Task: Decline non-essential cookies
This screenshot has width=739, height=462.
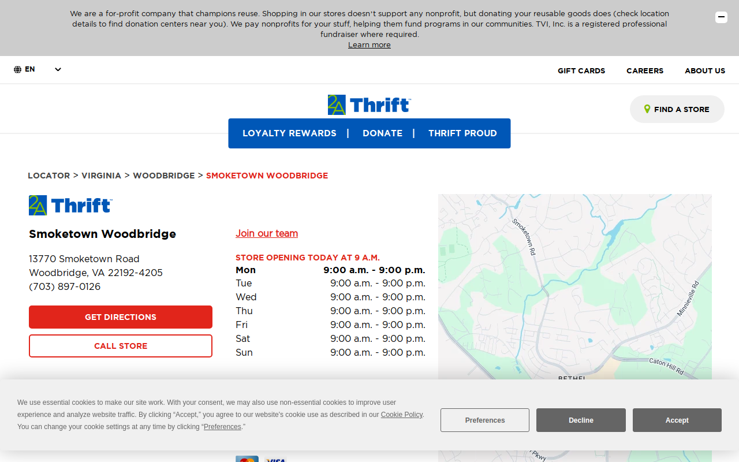Action: (581, 420)
